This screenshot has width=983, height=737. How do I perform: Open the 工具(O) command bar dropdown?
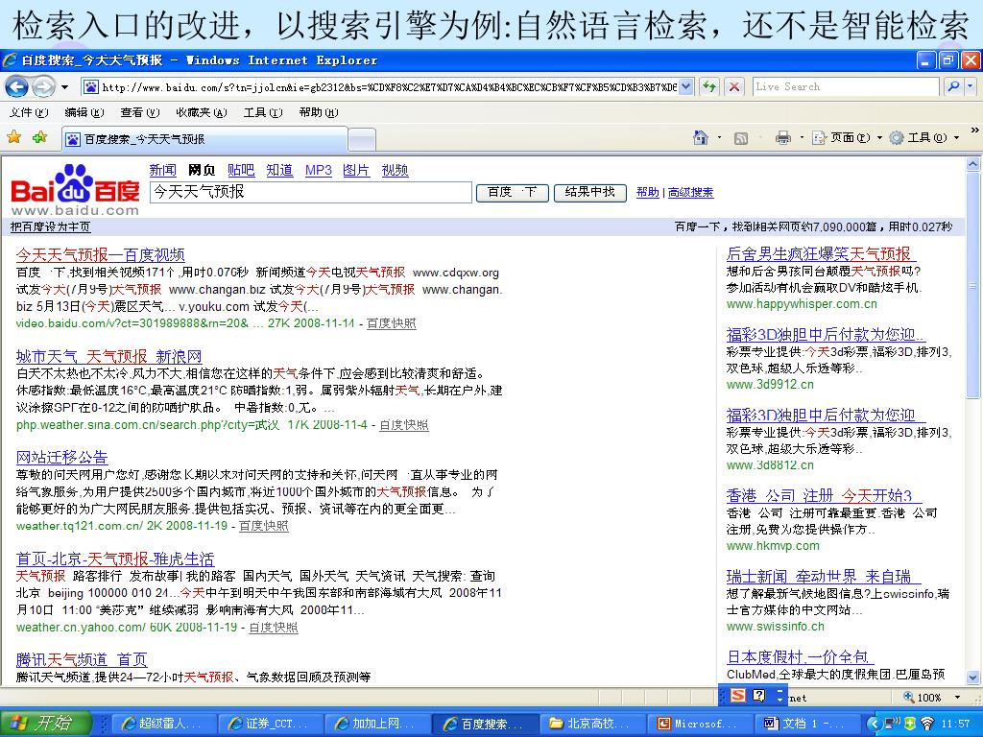coord(924,137)
